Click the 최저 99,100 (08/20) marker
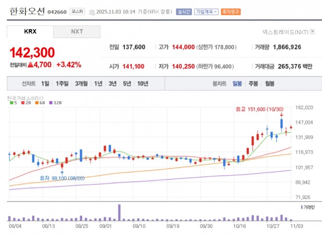This screenshot has height=236, width=322. pos(62,178)
